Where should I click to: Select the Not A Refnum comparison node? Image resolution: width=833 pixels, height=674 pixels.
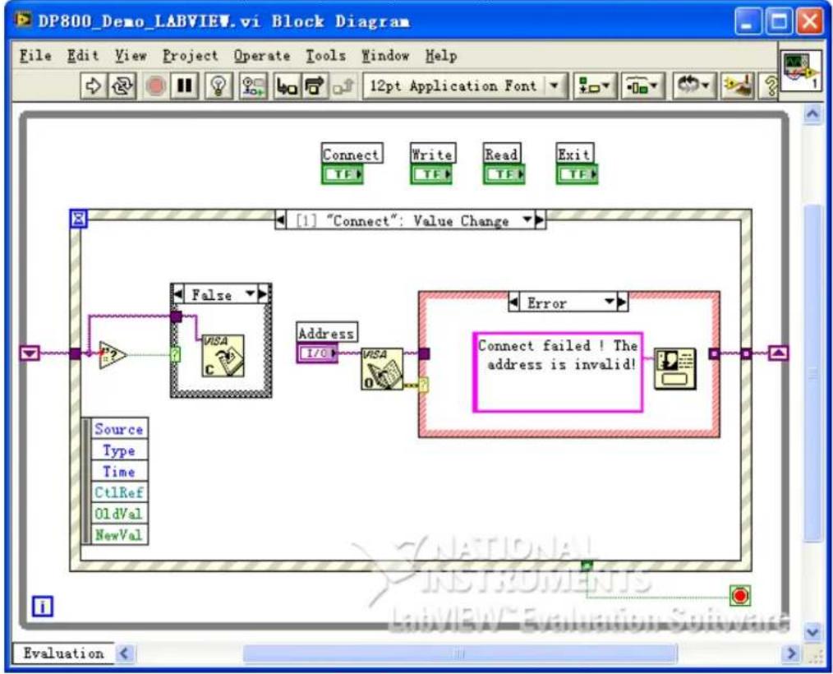pyautogui.click(x=113, y=355)
